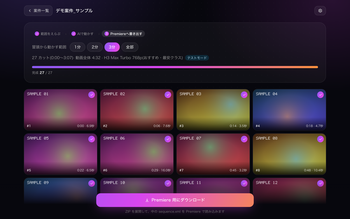Open SAMPLE 01 thumbnail card
The height and width of the screenshot is (219, 350).
coord(61,110)
